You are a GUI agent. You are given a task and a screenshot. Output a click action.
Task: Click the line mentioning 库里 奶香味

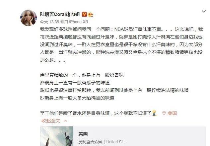pyautogui.click(x=82, y=75)
